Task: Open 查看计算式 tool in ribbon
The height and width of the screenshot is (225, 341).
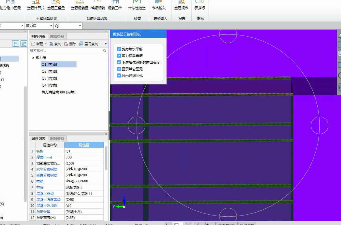Action: (x=36, y=5)
